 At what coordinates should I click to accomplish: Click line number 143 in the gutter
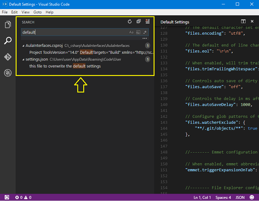pyautogui.click(x=164, y=123)
